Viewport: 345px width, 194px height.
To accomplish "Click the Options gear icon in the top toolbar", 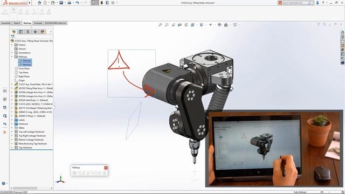I will (113, 3).
